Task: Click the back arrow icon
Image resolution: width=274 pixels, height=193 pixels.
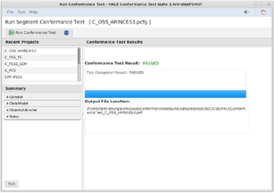Action: 247,12
